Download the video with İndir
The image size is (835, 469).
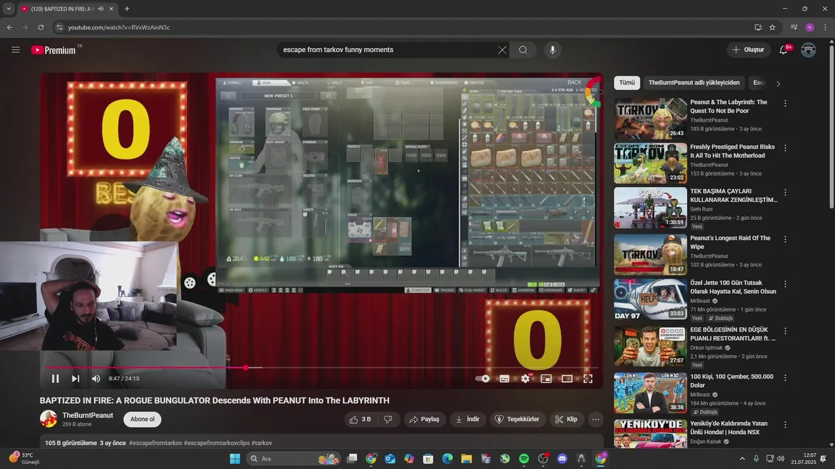coord(467,419)
